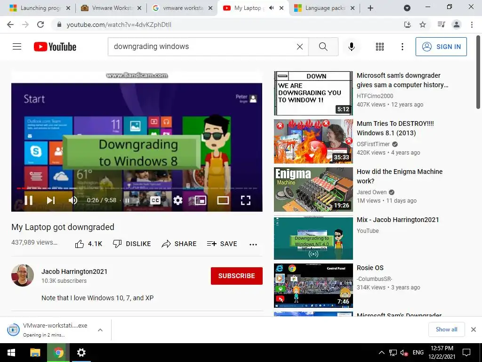482x362 pixels.
Task: Save the video to a playlist
Action: pyautogui.click(x=222, y=244)
